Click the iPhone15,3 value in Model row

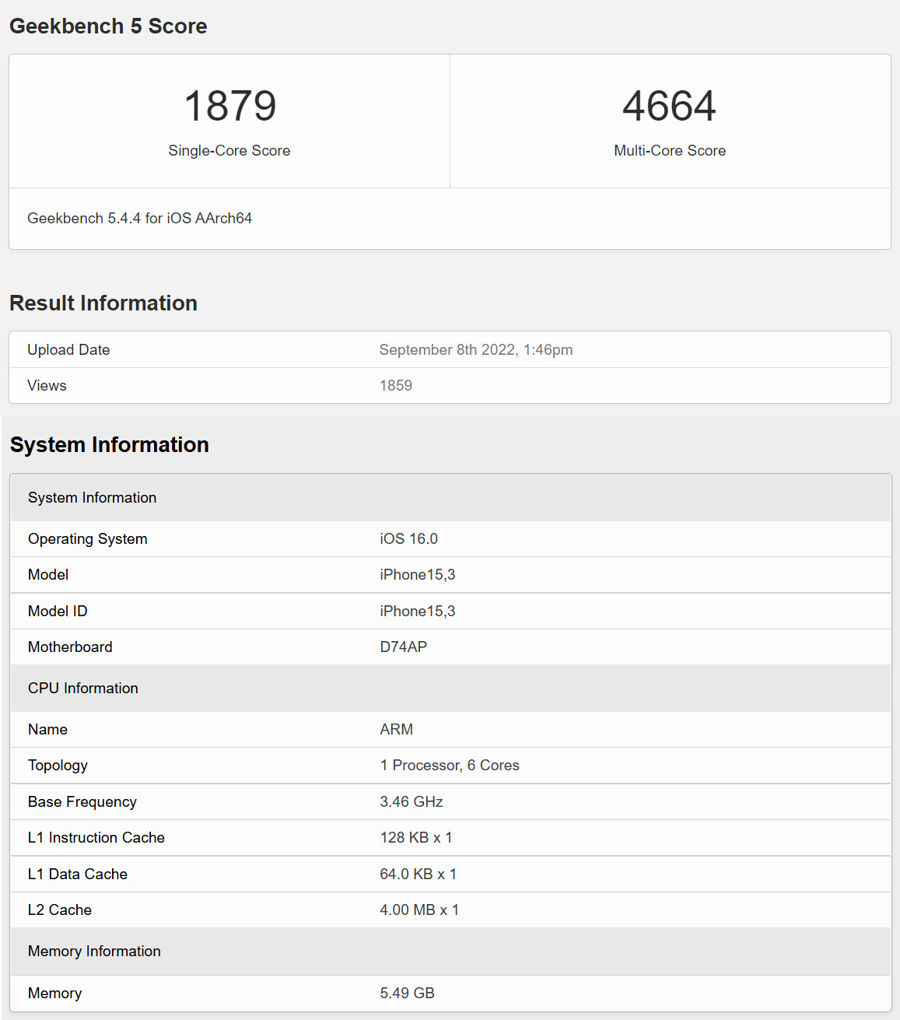(x=417, y=575)
